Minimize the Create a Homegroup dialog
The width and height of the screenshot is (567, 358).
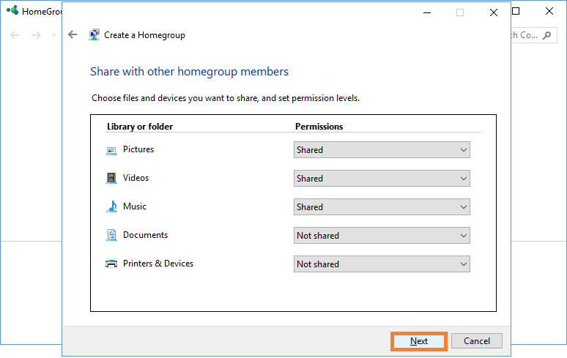coord(427,12)
